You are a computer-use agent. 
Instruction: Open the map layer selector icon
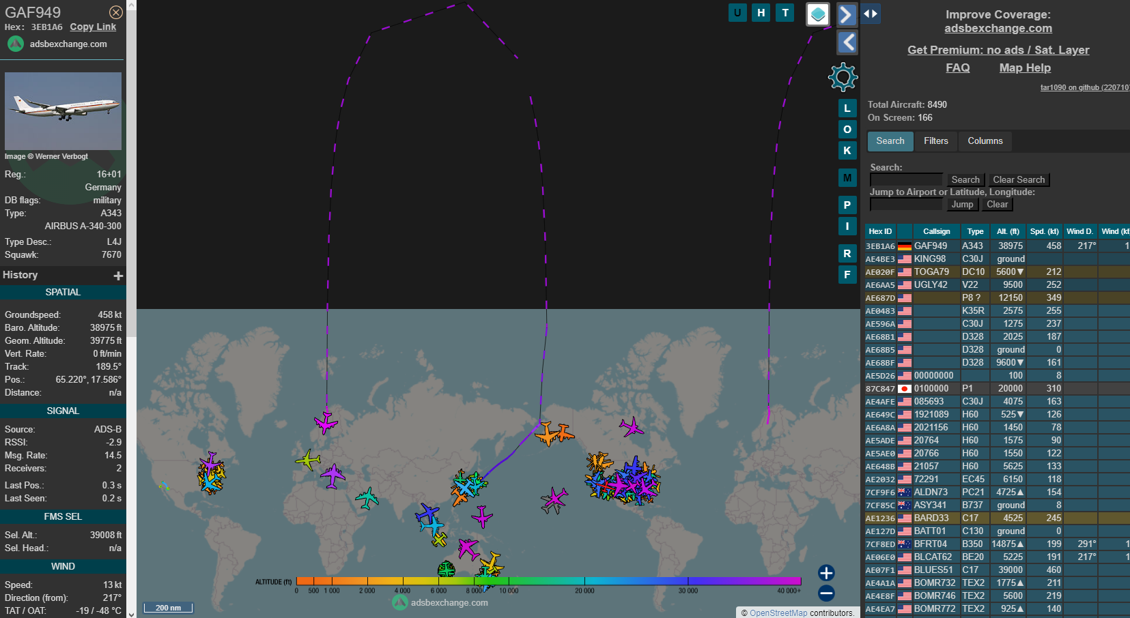tap(818, 14)
